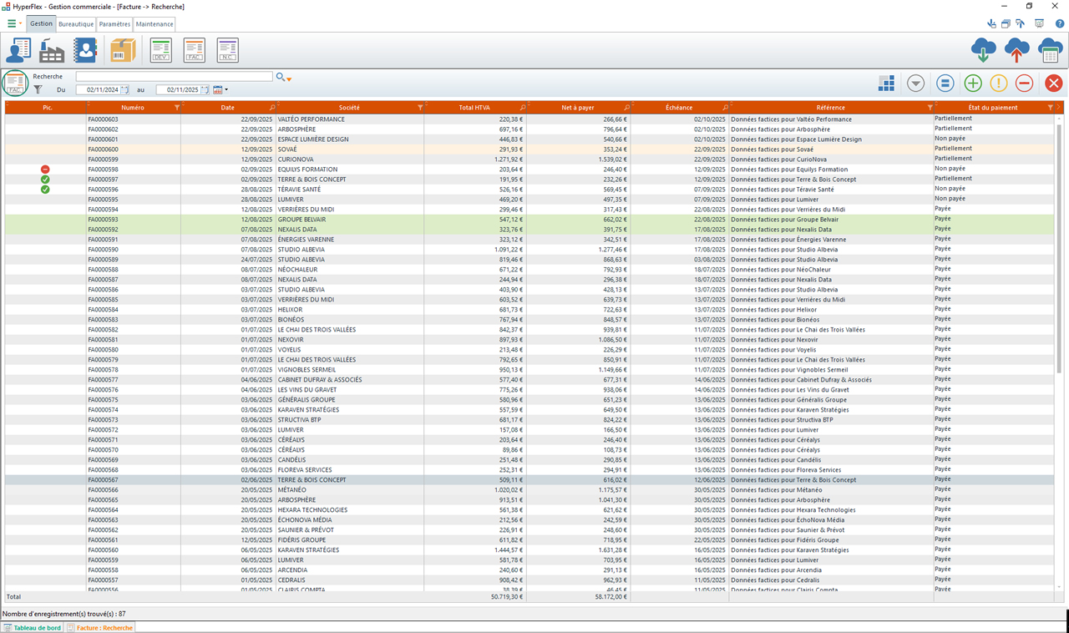This screenshot has height=633, width=1069.
Task: Open the hamburger menu dropdown
Action: point(14,24)
